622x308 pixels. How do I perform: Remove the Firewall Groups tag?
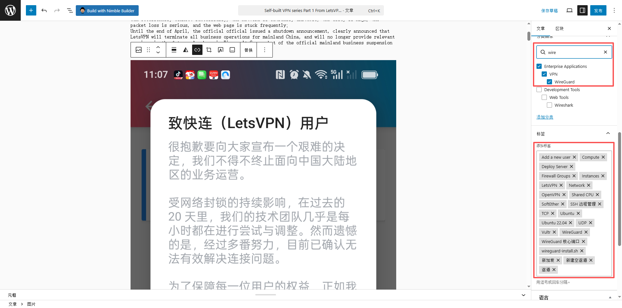click(x=574, y=176)
